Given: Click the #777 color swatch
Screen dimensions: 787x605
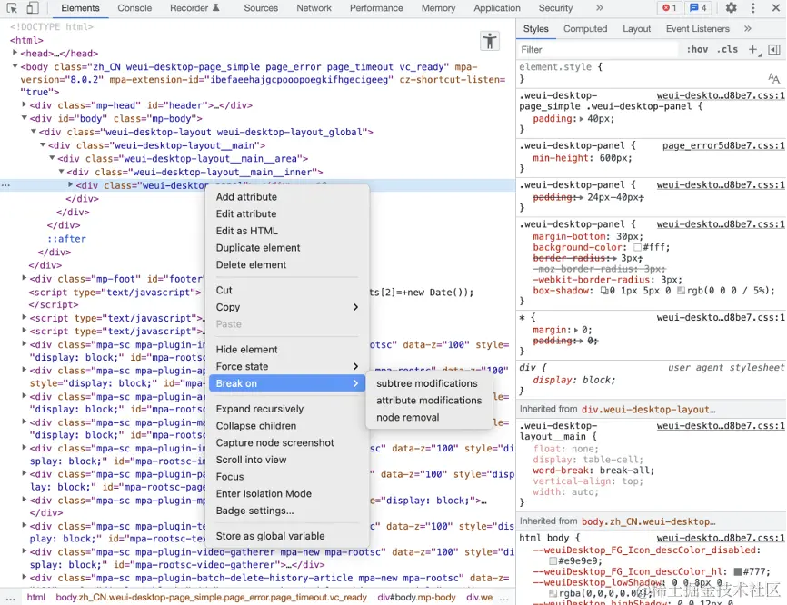Looking at the screenshot, I should pos(737,572).
